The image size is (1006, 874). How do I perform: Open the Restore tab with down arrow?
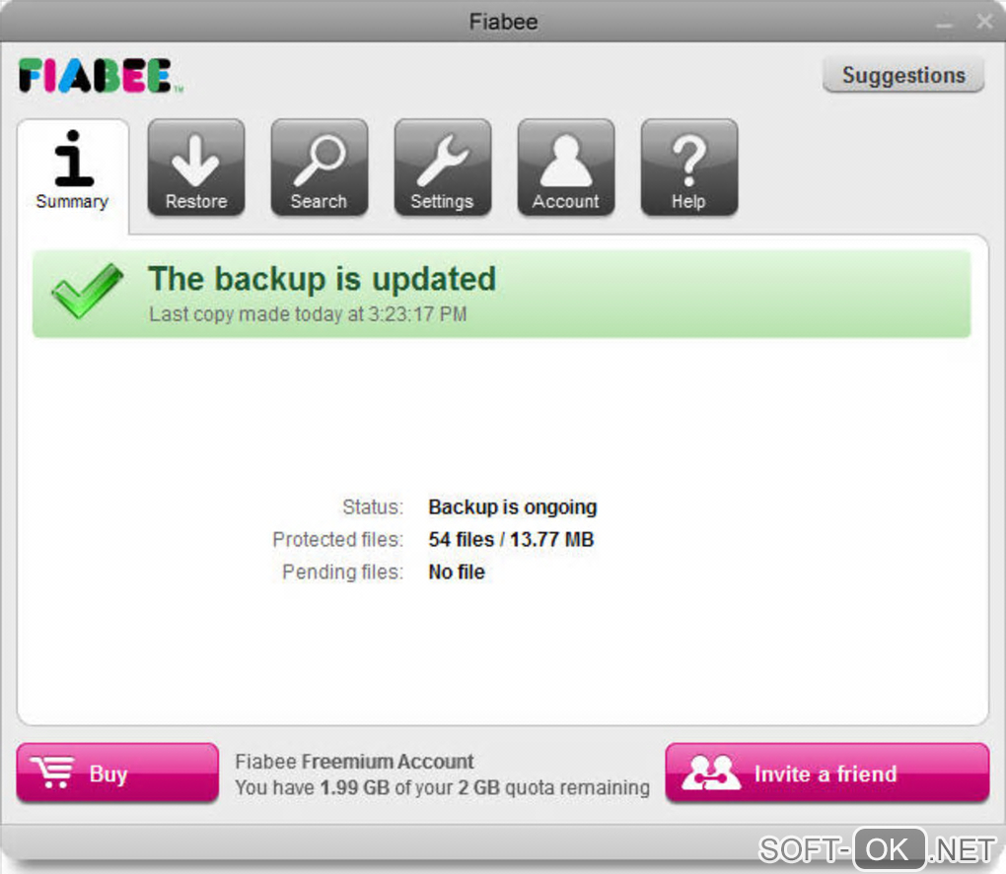[x=195, y=168]
